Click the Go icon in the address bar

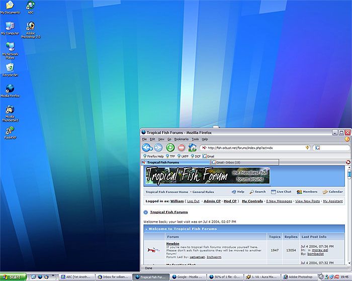pyautogui.click(x=307, y=148)
